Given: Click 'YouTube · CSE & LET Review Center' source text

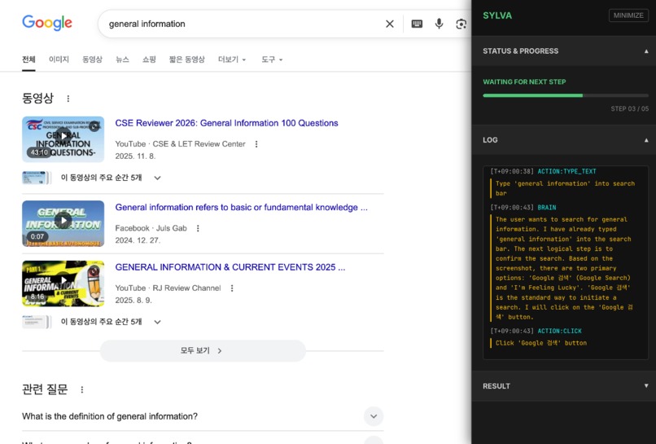Looking at the screenshot, I should pyautogui.click(x=181, y=144).
